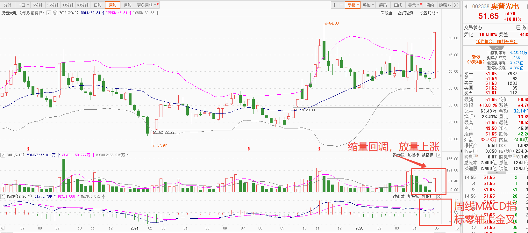
Task: Switch to the 60分钟 chart
Action: coord(82,5)
